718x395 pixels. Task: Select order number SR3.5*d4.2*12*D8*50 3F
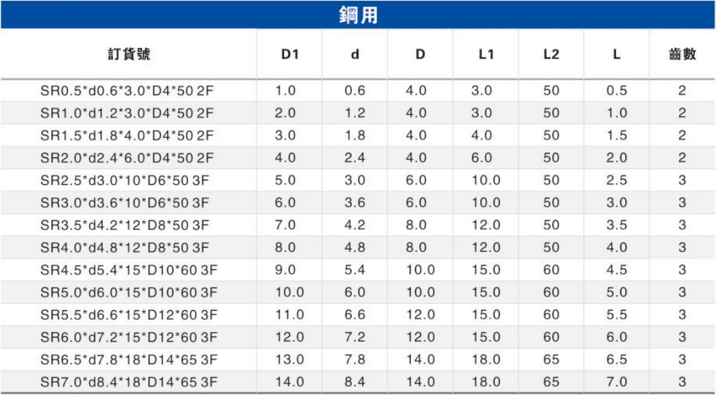coord(127,225)
